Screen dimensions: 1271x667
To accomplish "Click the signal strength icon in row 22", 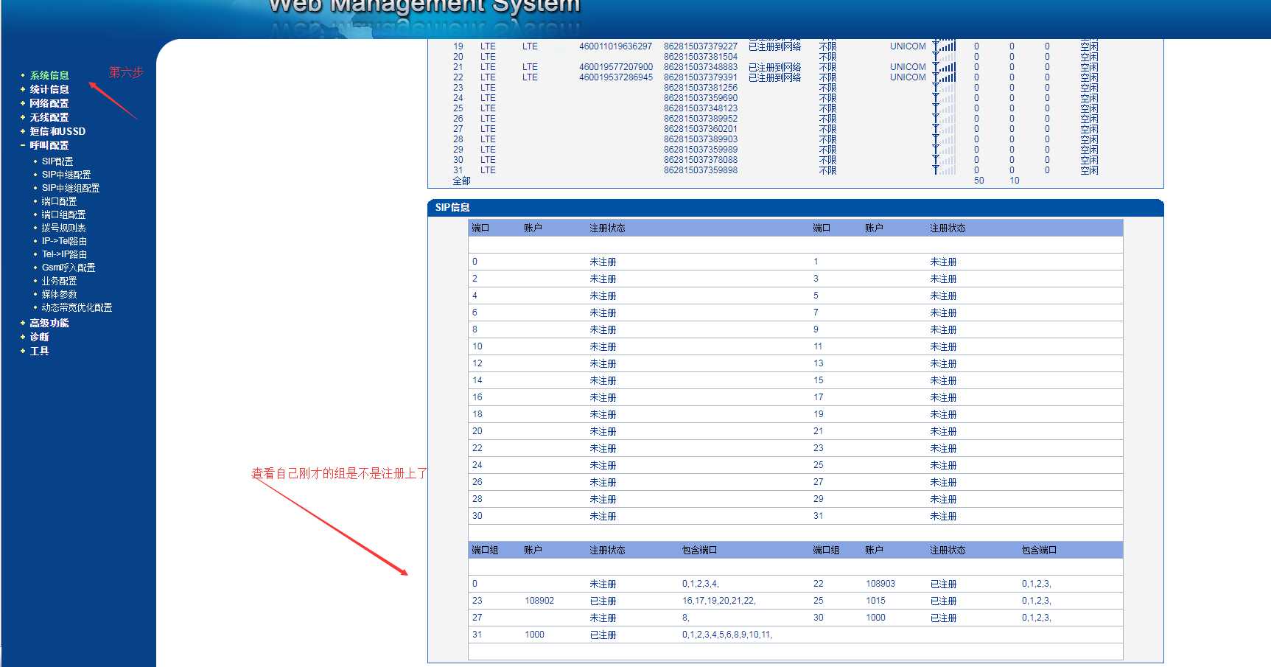I will click(x=944, y=77).
